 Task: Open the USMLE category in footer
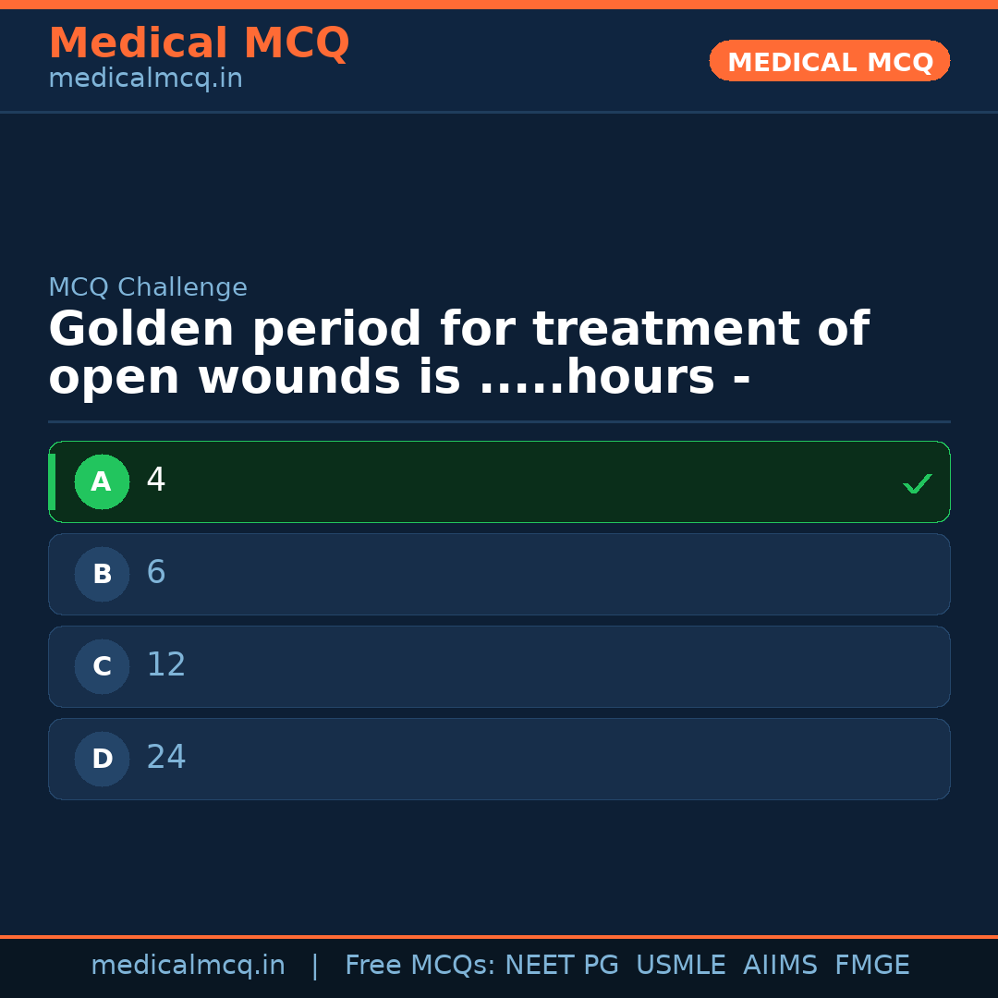[681, 965]
